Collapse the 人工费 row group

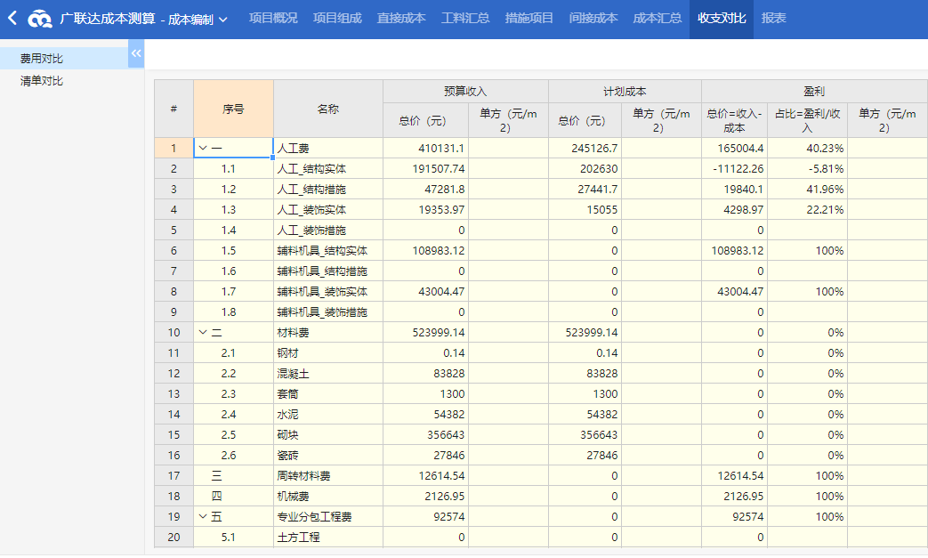[203, 149]
